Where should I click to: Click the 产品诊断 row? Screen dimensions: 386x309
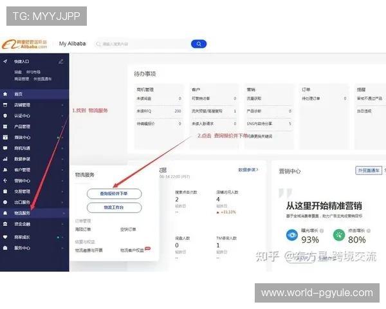click(x=269, y=111)
